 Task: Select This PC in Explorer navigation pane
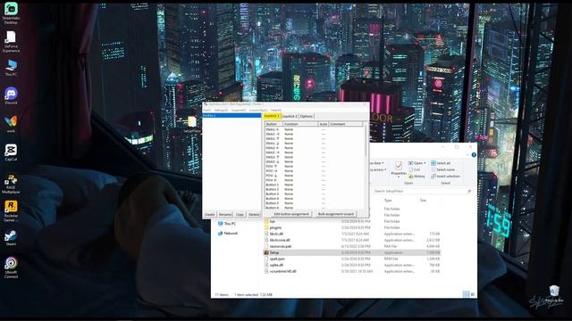click(227, 224)
